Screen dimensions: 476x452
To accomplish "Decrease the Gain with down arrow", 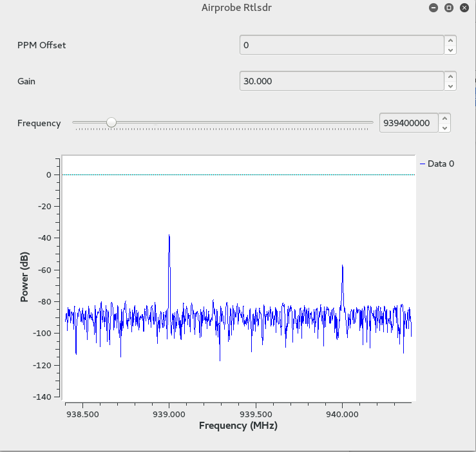I will tap(450, 86).
